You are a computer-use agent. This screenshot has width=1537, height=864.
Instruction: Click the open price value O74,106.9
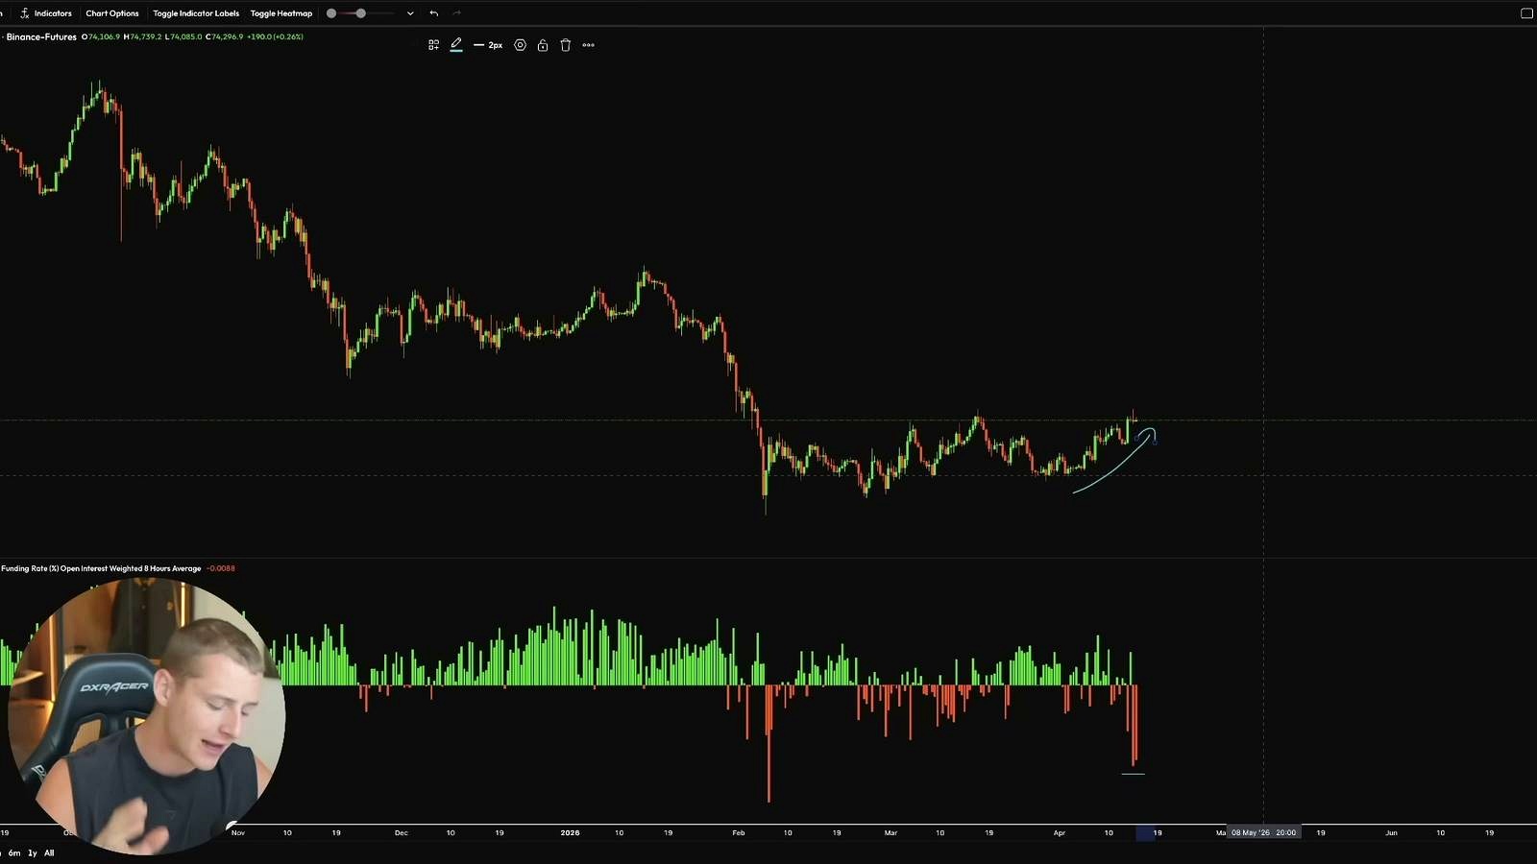pos(101,36)
